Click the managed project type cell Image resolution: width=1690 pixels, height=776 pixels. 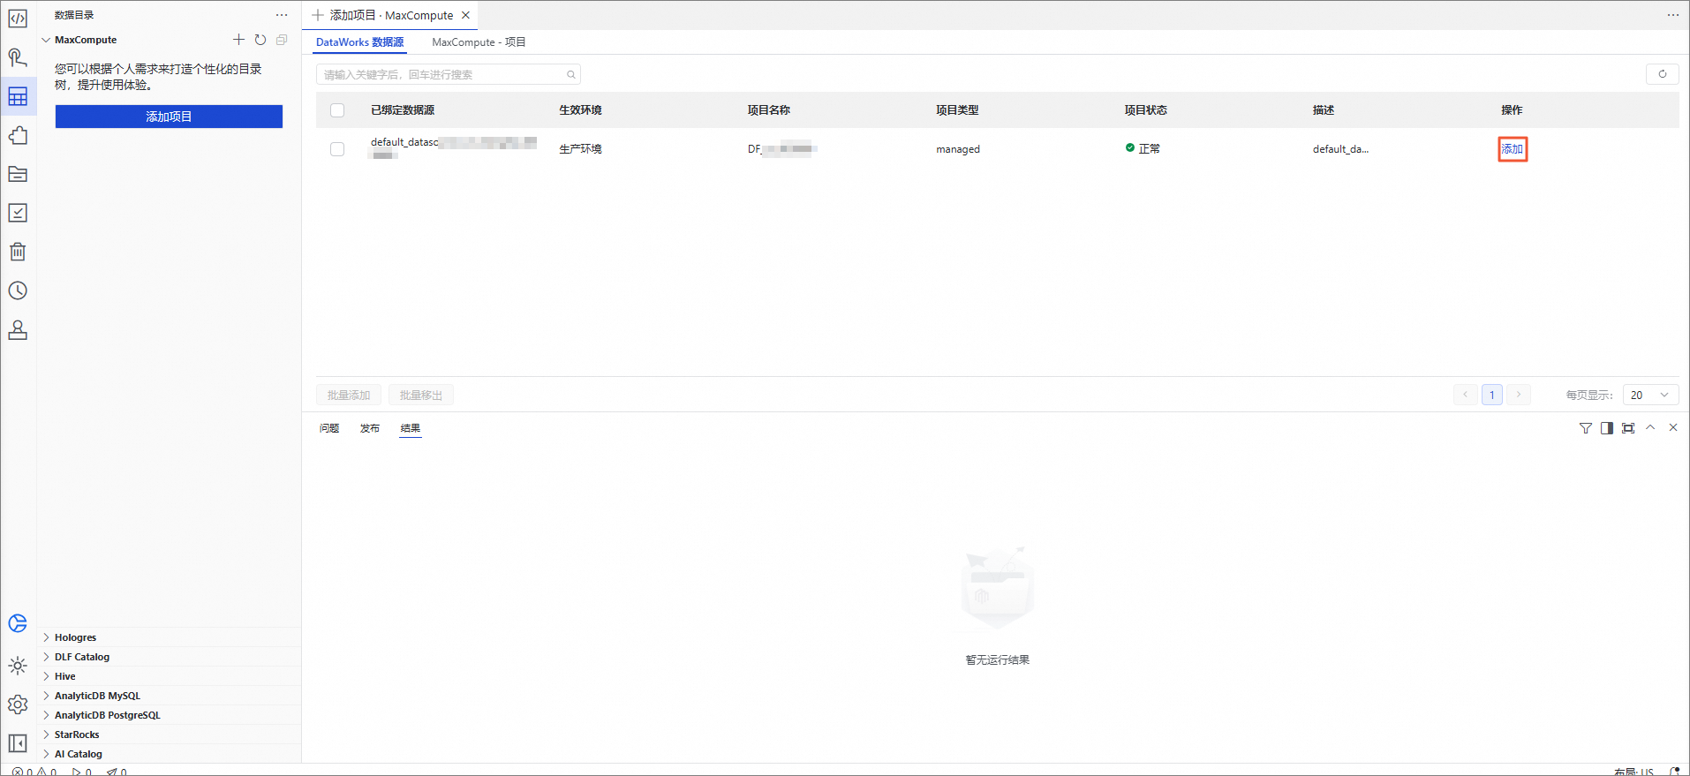(958, 149)
